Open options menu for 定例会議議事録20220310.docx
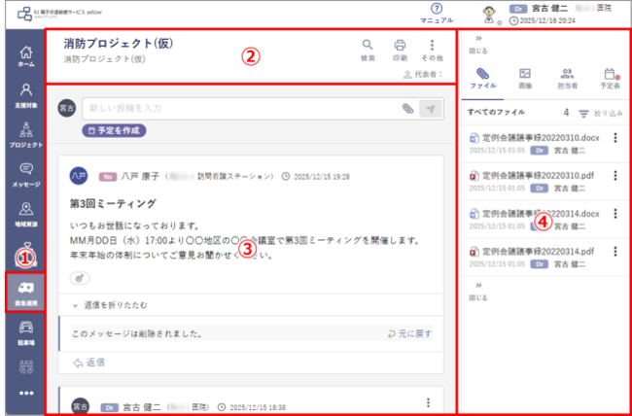 [x=615, y=138]
